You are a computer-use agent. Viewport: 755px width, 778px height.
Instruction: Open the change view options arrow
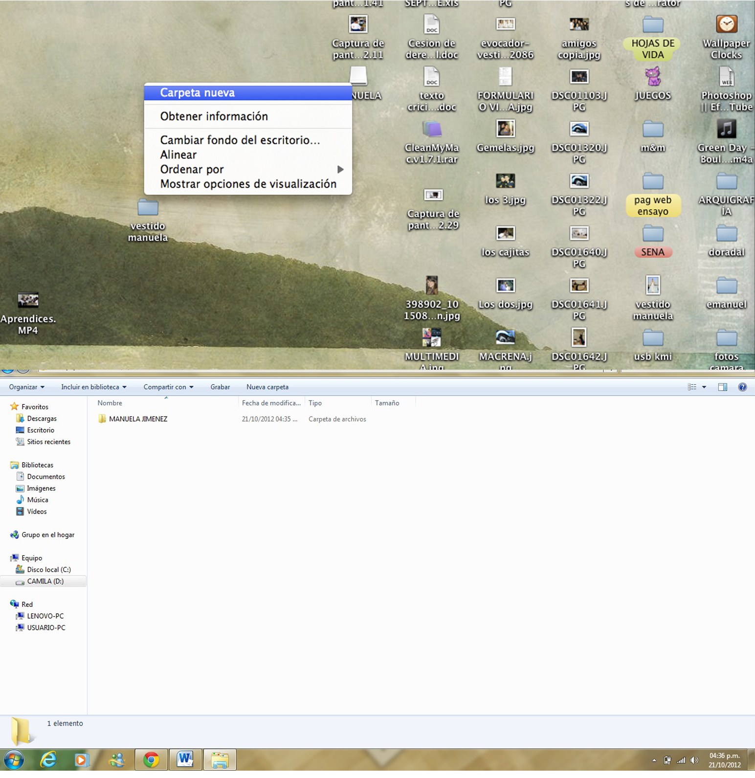click(704, 387)
